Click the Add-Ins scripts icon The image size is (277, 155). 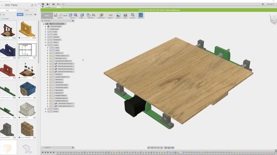coord(132,15)
